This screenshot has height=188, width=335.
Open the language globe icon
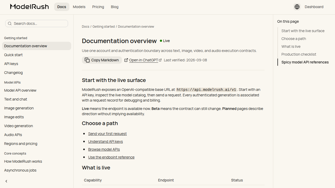point(297,7)
